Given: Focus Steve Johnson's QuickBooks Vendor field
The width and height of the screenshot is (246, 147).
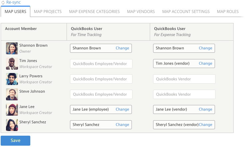Looking at the screenshot, I should (x=184, y=94).
